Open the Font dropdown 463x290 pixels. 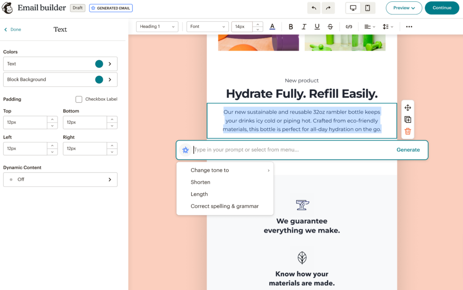click(x=208, y=27)
